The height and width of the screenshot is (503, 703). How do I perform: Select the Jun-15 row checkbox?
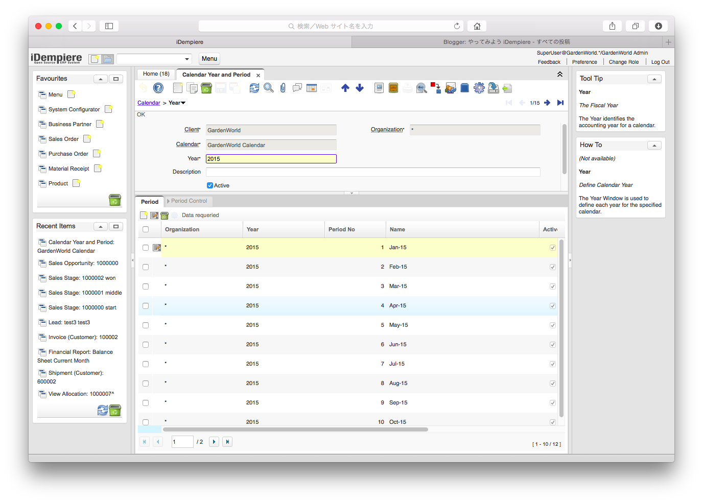pyautogui.click(x=146, y=345)
